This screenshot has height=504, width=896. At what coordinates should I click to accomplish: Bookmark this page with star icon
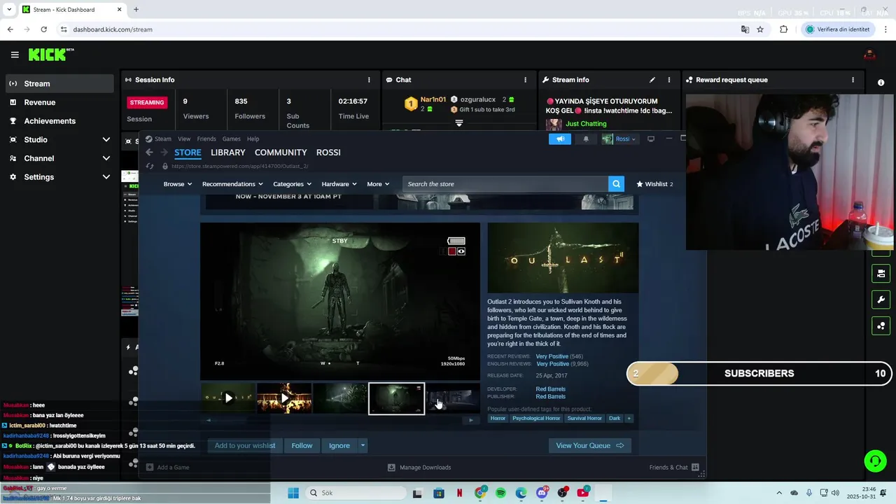(760, 29)
